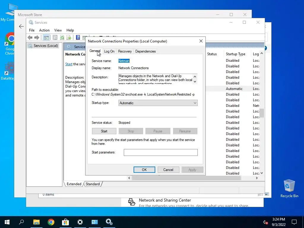Image resolution: width=304 pixels, height=228 pixels.
Task: Click the Start link in Services pane
Action: point(69,64)
